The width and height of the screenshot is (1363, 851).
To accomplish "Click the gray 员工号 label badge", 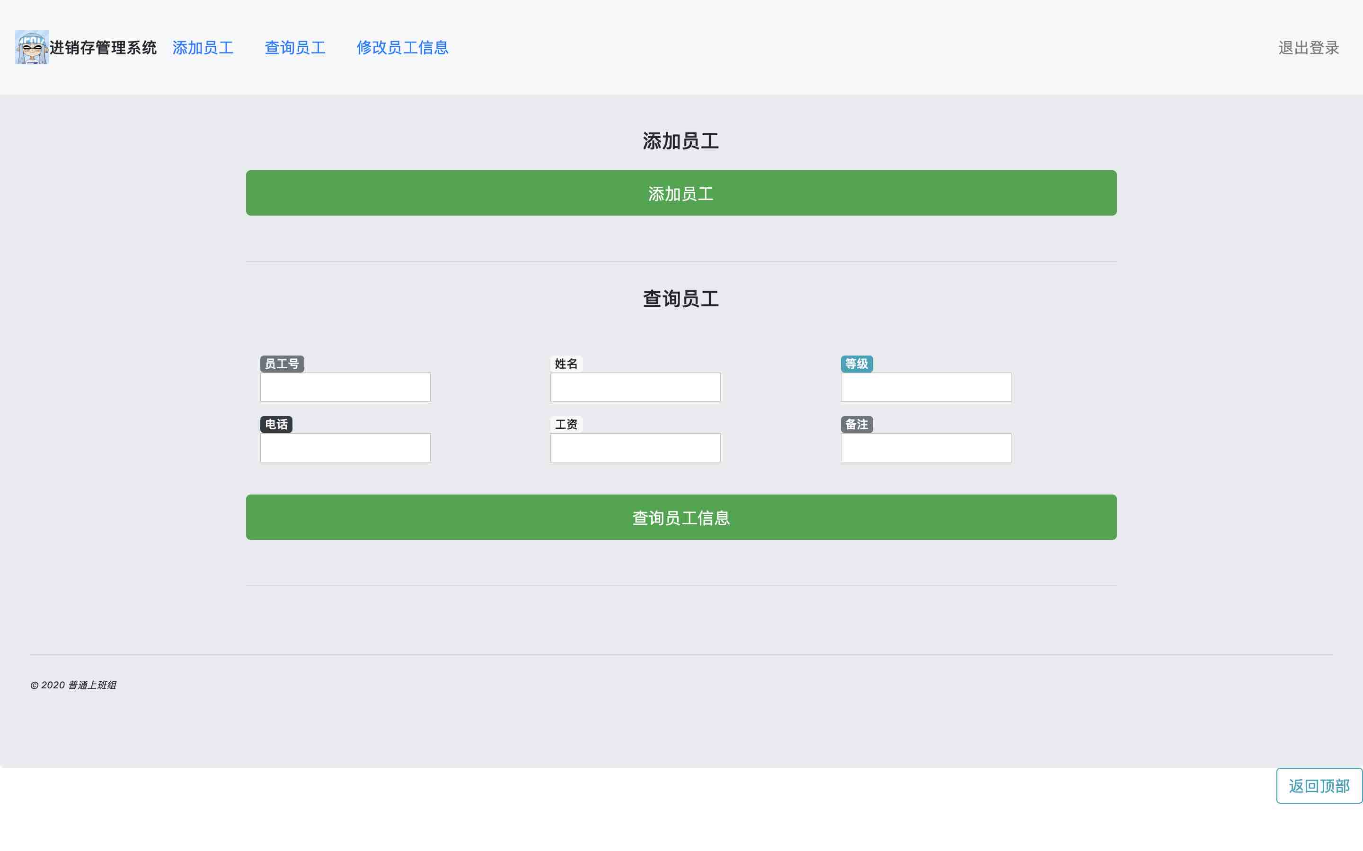I will (282, 364).
